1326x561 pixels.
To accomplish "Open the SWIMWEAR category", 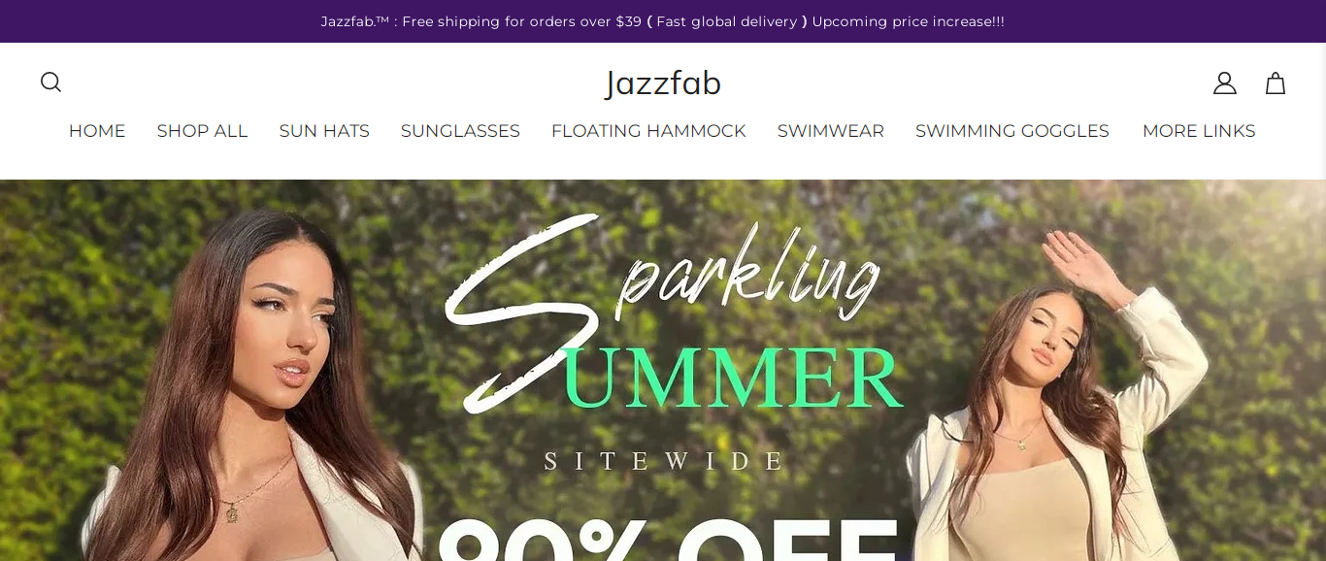I will (x=831, y=131).
